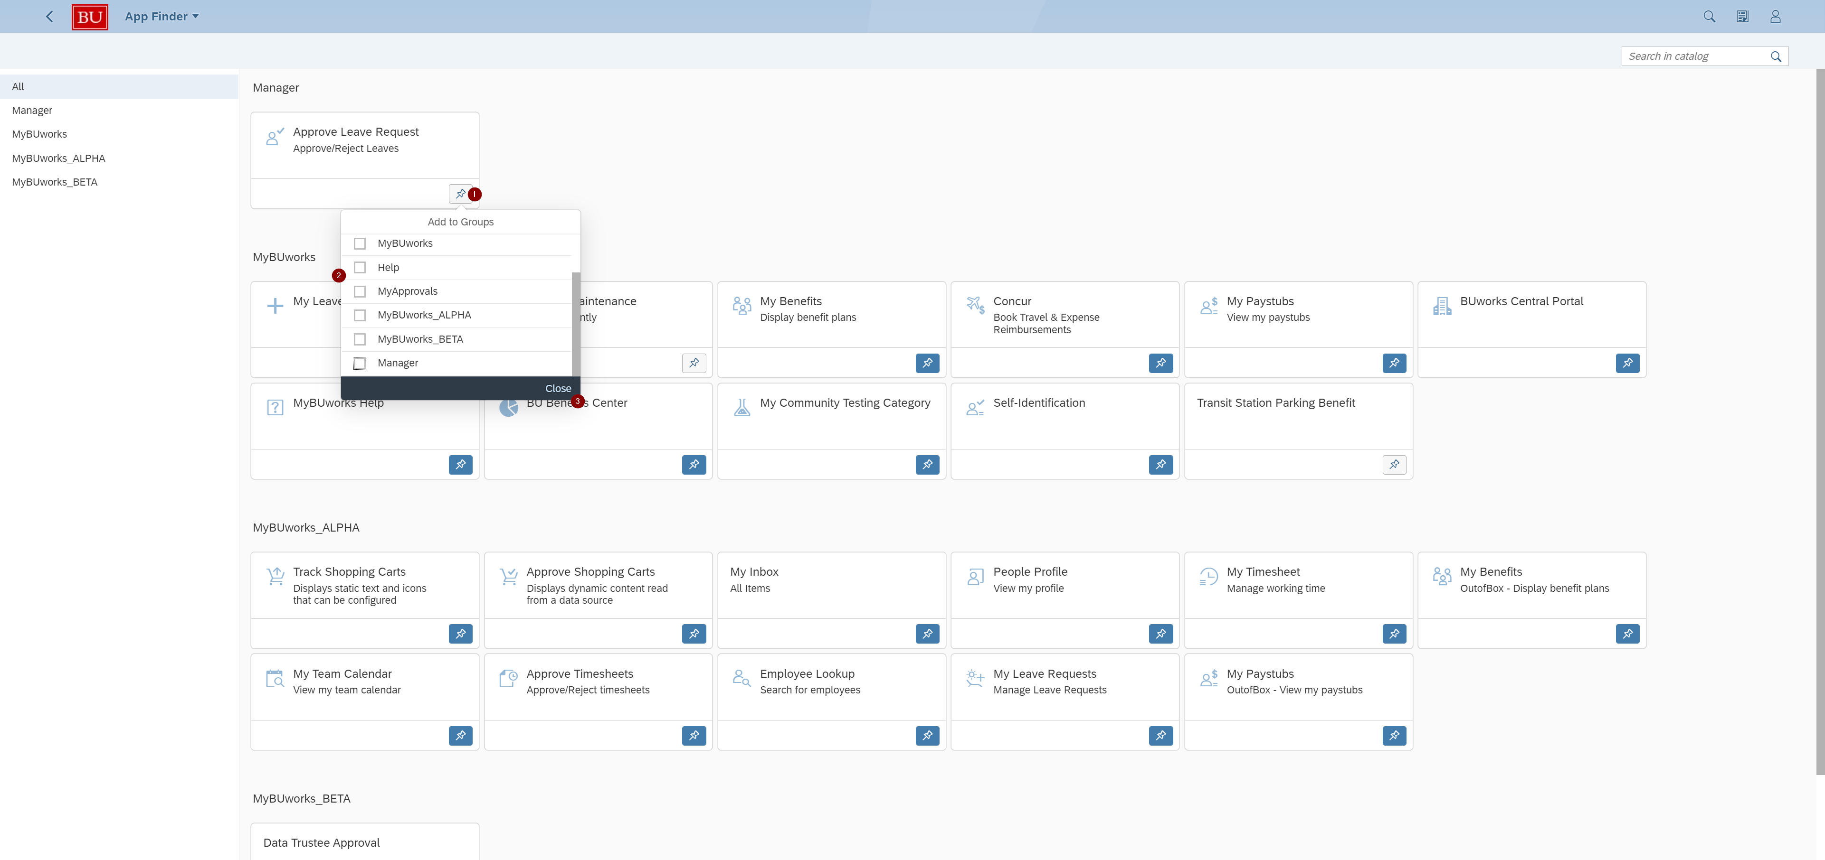Image resolution: width=1825 pixels, height=860 pixels.
Task: Pin the My Leave Requests tile
Action: [x=1160, y=736]
